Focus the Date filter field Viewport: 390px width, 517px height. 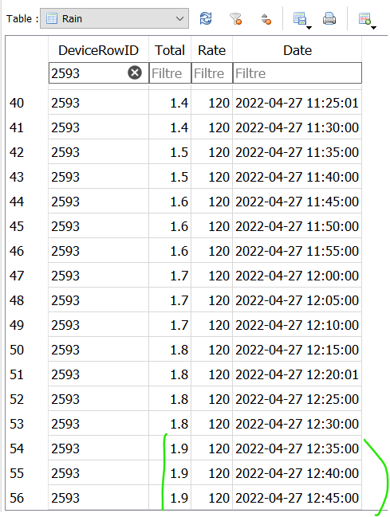pyautogui.click(x=297, y=72)
